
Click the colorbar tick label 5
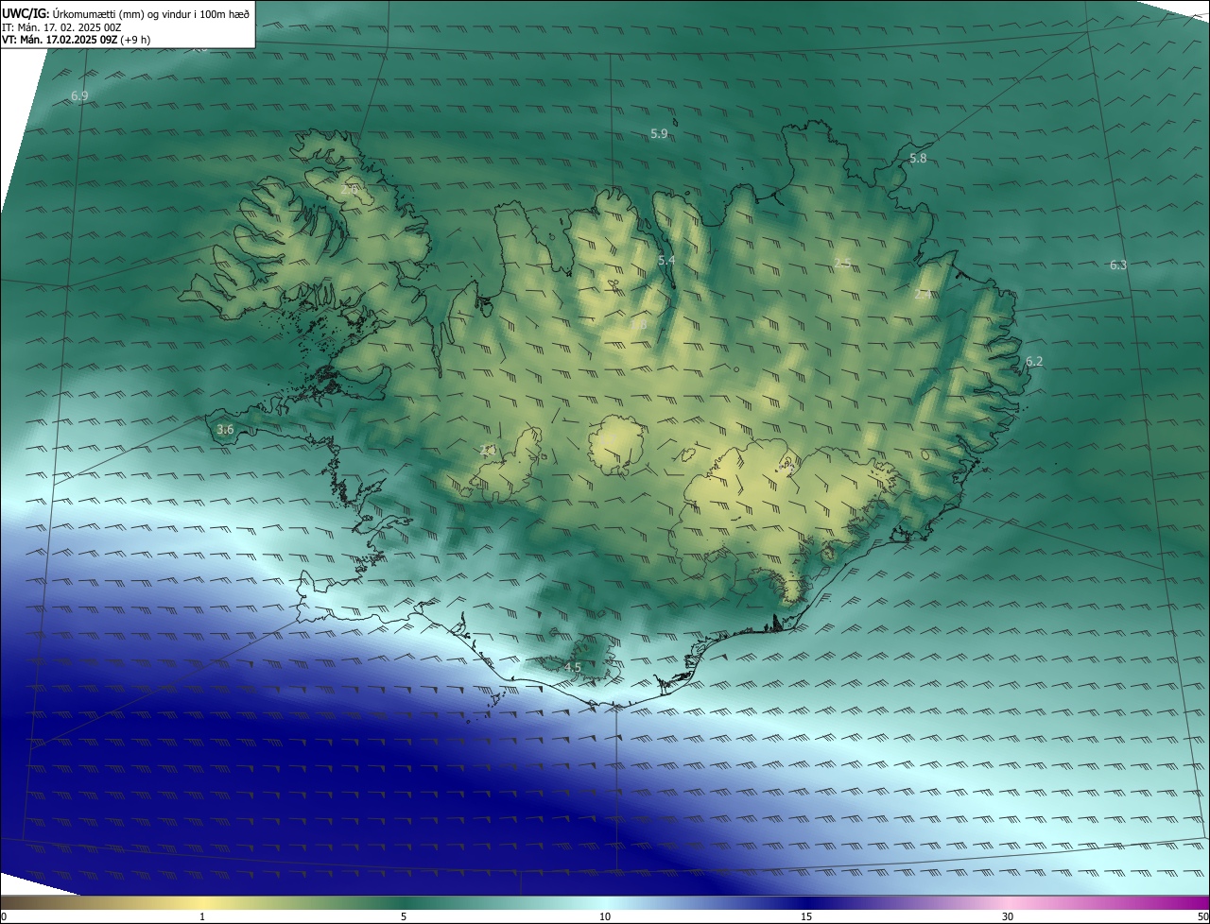404,916
